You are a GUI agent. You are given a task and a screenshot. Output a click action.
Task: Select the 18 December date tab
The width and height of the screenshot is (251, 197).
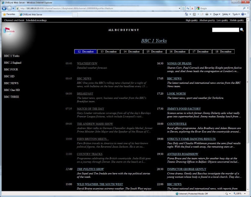click(223, 52)
